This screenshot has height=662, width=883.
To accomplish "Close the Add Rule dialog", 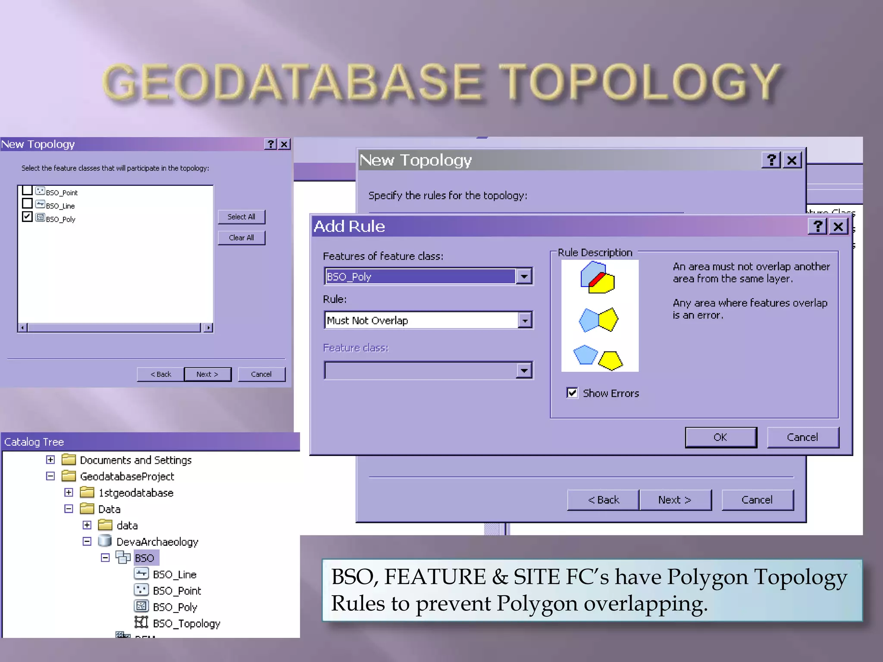I will [x=838, y=226].
